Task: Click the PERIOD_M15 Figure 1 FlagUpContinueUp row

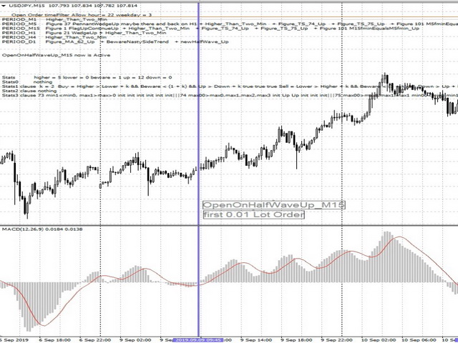Action: pos(210,29)
